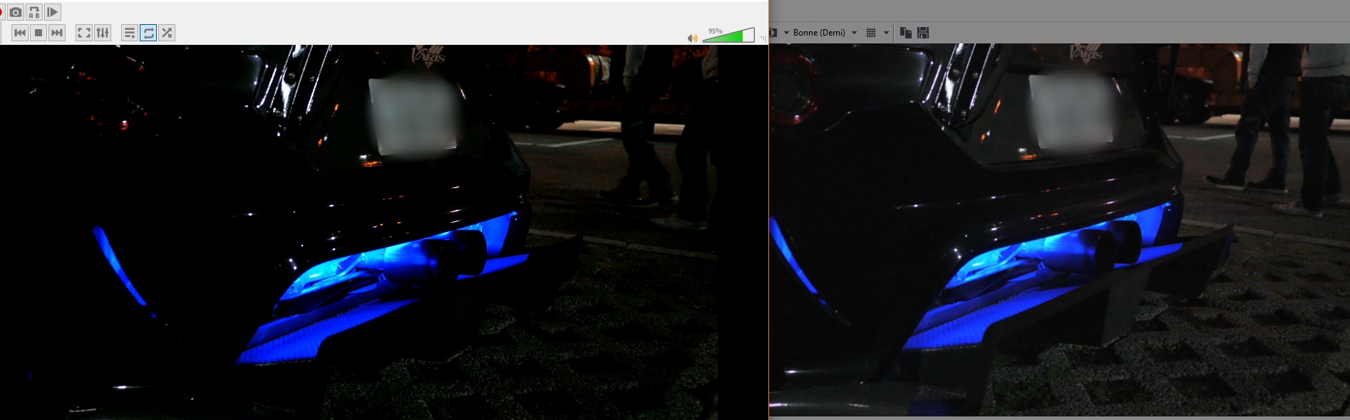1350x420 pixels.
Task: Click the 95% volume slider
Action: (728, 36)
